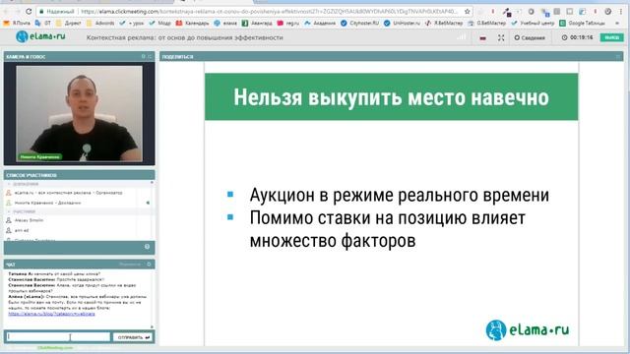Select participant Alexey Smolin
The height and width of the screenshot is (354, 630).
[x=29, y=220]
